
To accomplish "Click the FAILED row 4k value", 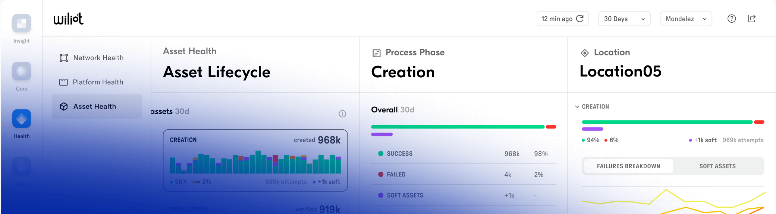I will pos(508,175).
